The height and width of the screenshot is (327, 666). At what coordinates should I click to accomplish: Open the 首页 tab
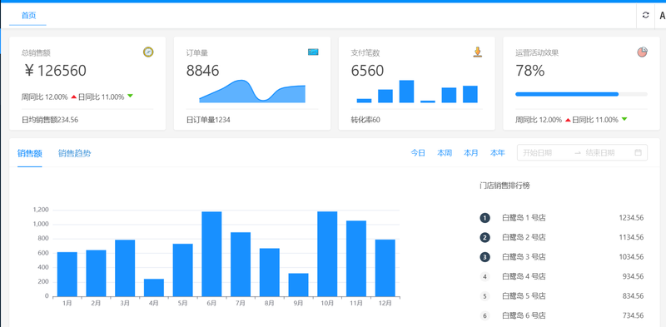click(28, 15)
